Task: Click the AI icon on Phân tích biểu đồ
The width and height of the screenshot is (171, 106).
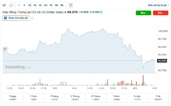Action: tap(5, 18)
